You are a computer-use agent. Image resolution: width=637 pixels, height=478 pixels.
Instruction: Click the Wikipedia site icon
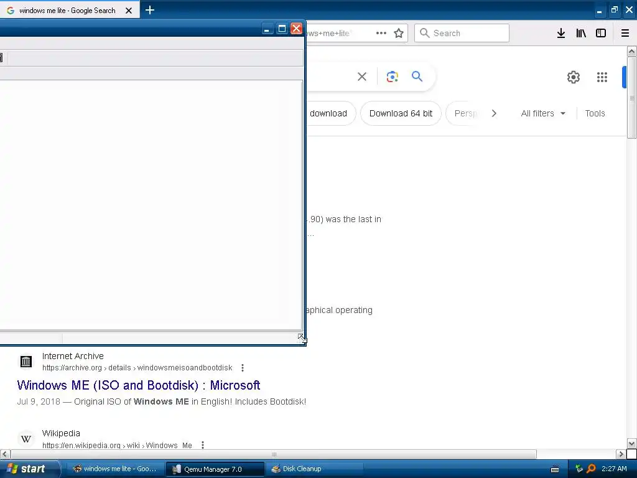26,439
